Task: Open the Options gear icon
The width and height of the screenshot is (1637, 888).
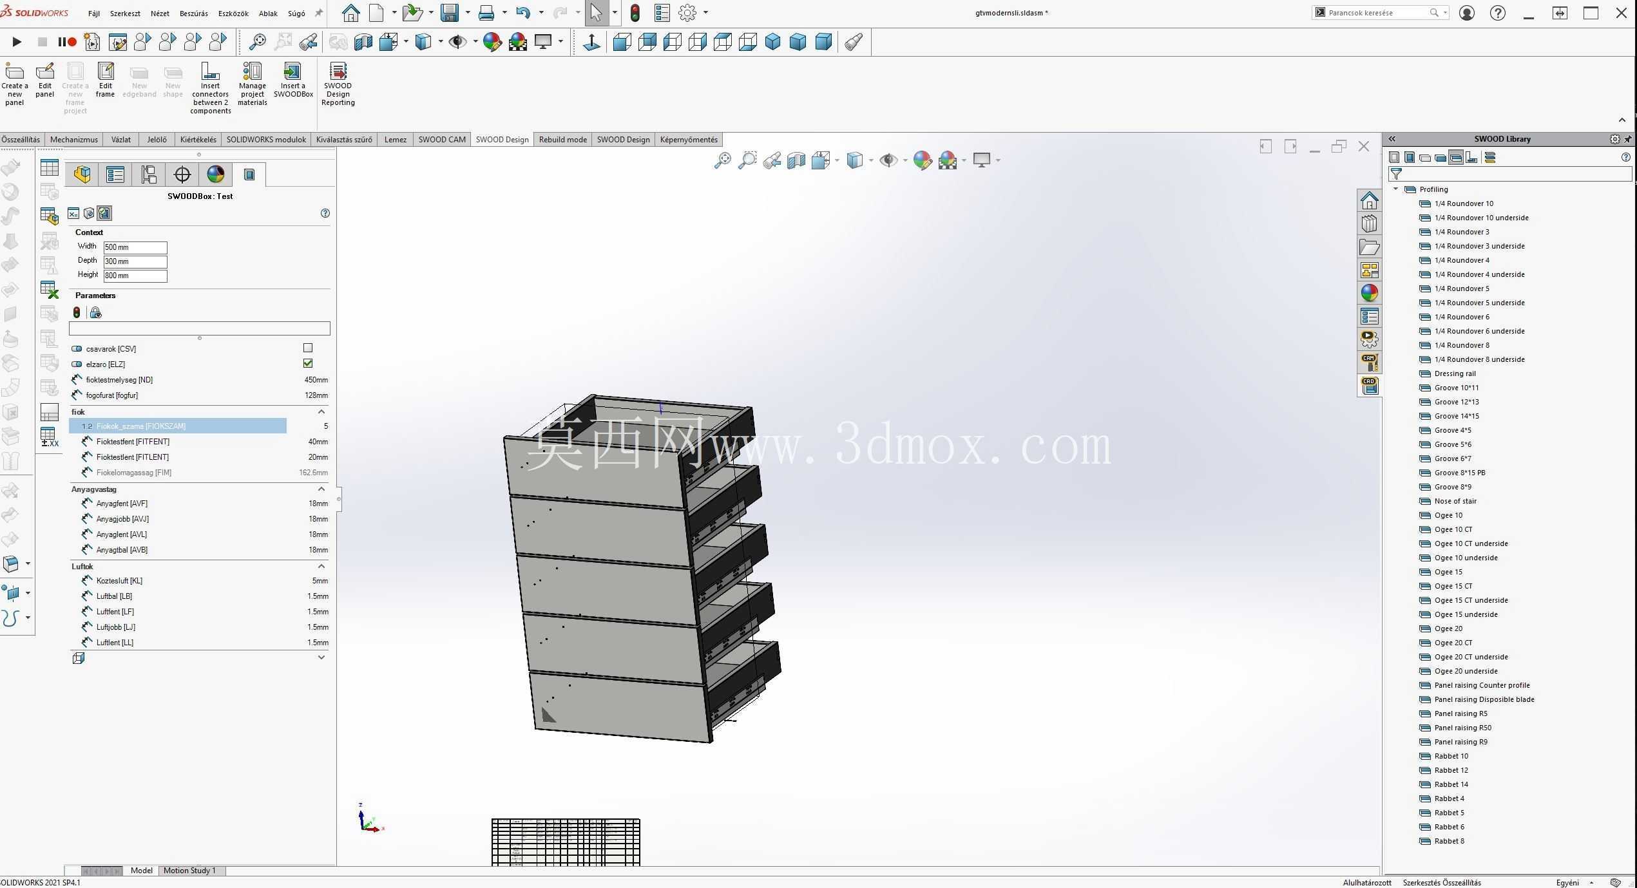Action: (687, 13)
